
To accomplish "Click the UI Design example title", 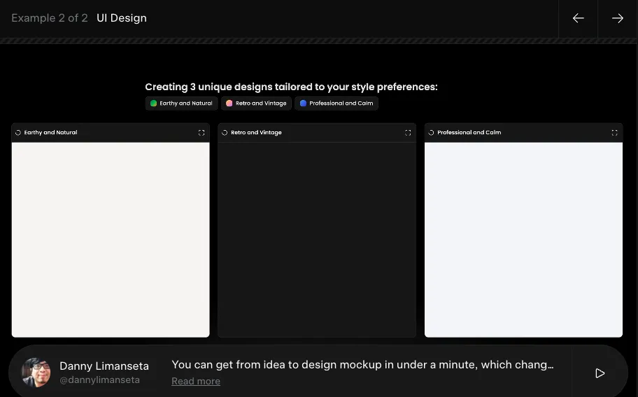I will pyautogui.click(x=122, y=18).
